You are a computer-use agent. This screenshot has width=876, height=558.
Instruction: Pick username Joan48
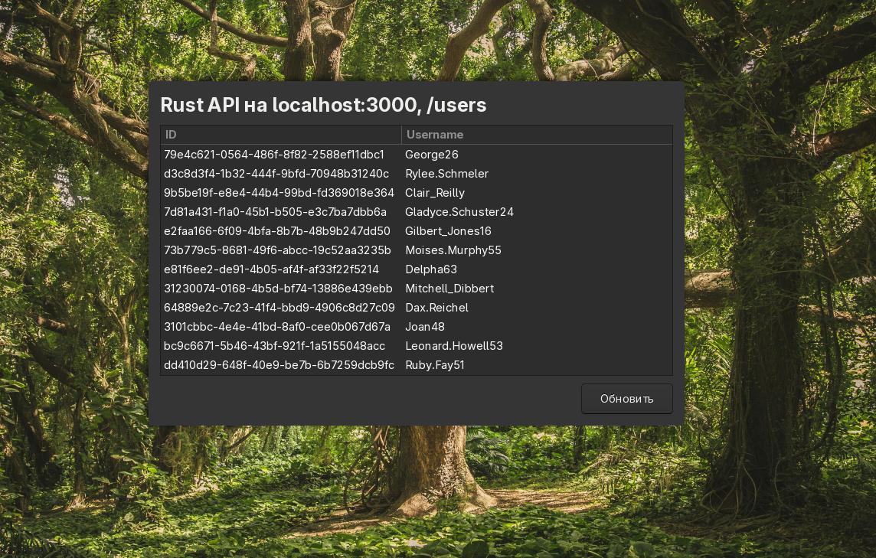(424, 326)
